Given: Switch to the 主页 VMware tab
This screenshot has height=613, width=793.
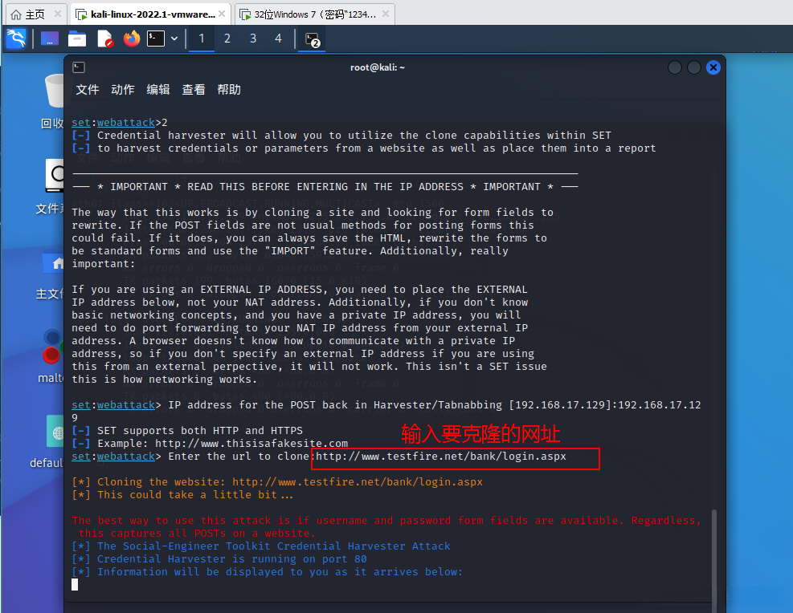Looking at the screenshot, I should click(x=35, y=14).
